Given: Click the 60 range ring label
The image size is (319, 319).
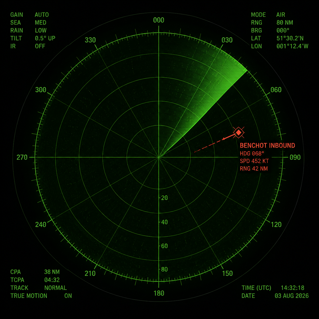Looking at the screenshot, I should (x=165, y=246).
